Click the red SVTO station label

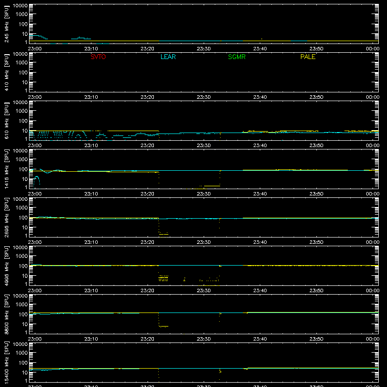pyautogui.click(x=98, y=57)
